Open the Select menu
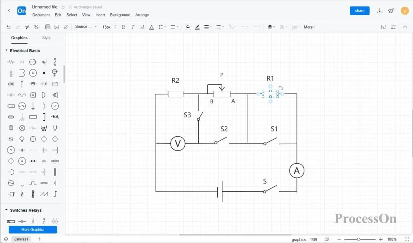The width and height of the screenshot is (413, 243). 71,15
